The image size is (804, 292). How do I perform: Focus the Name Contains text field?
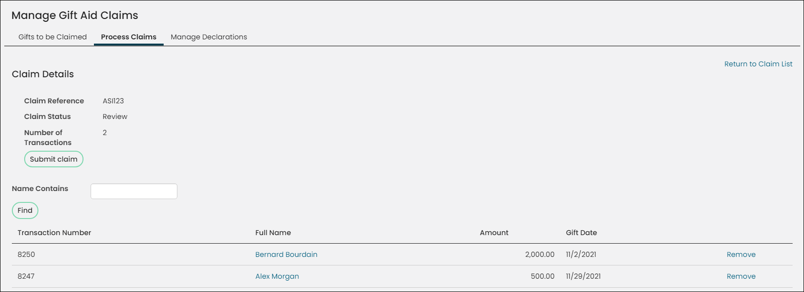(x=134, y=191)
